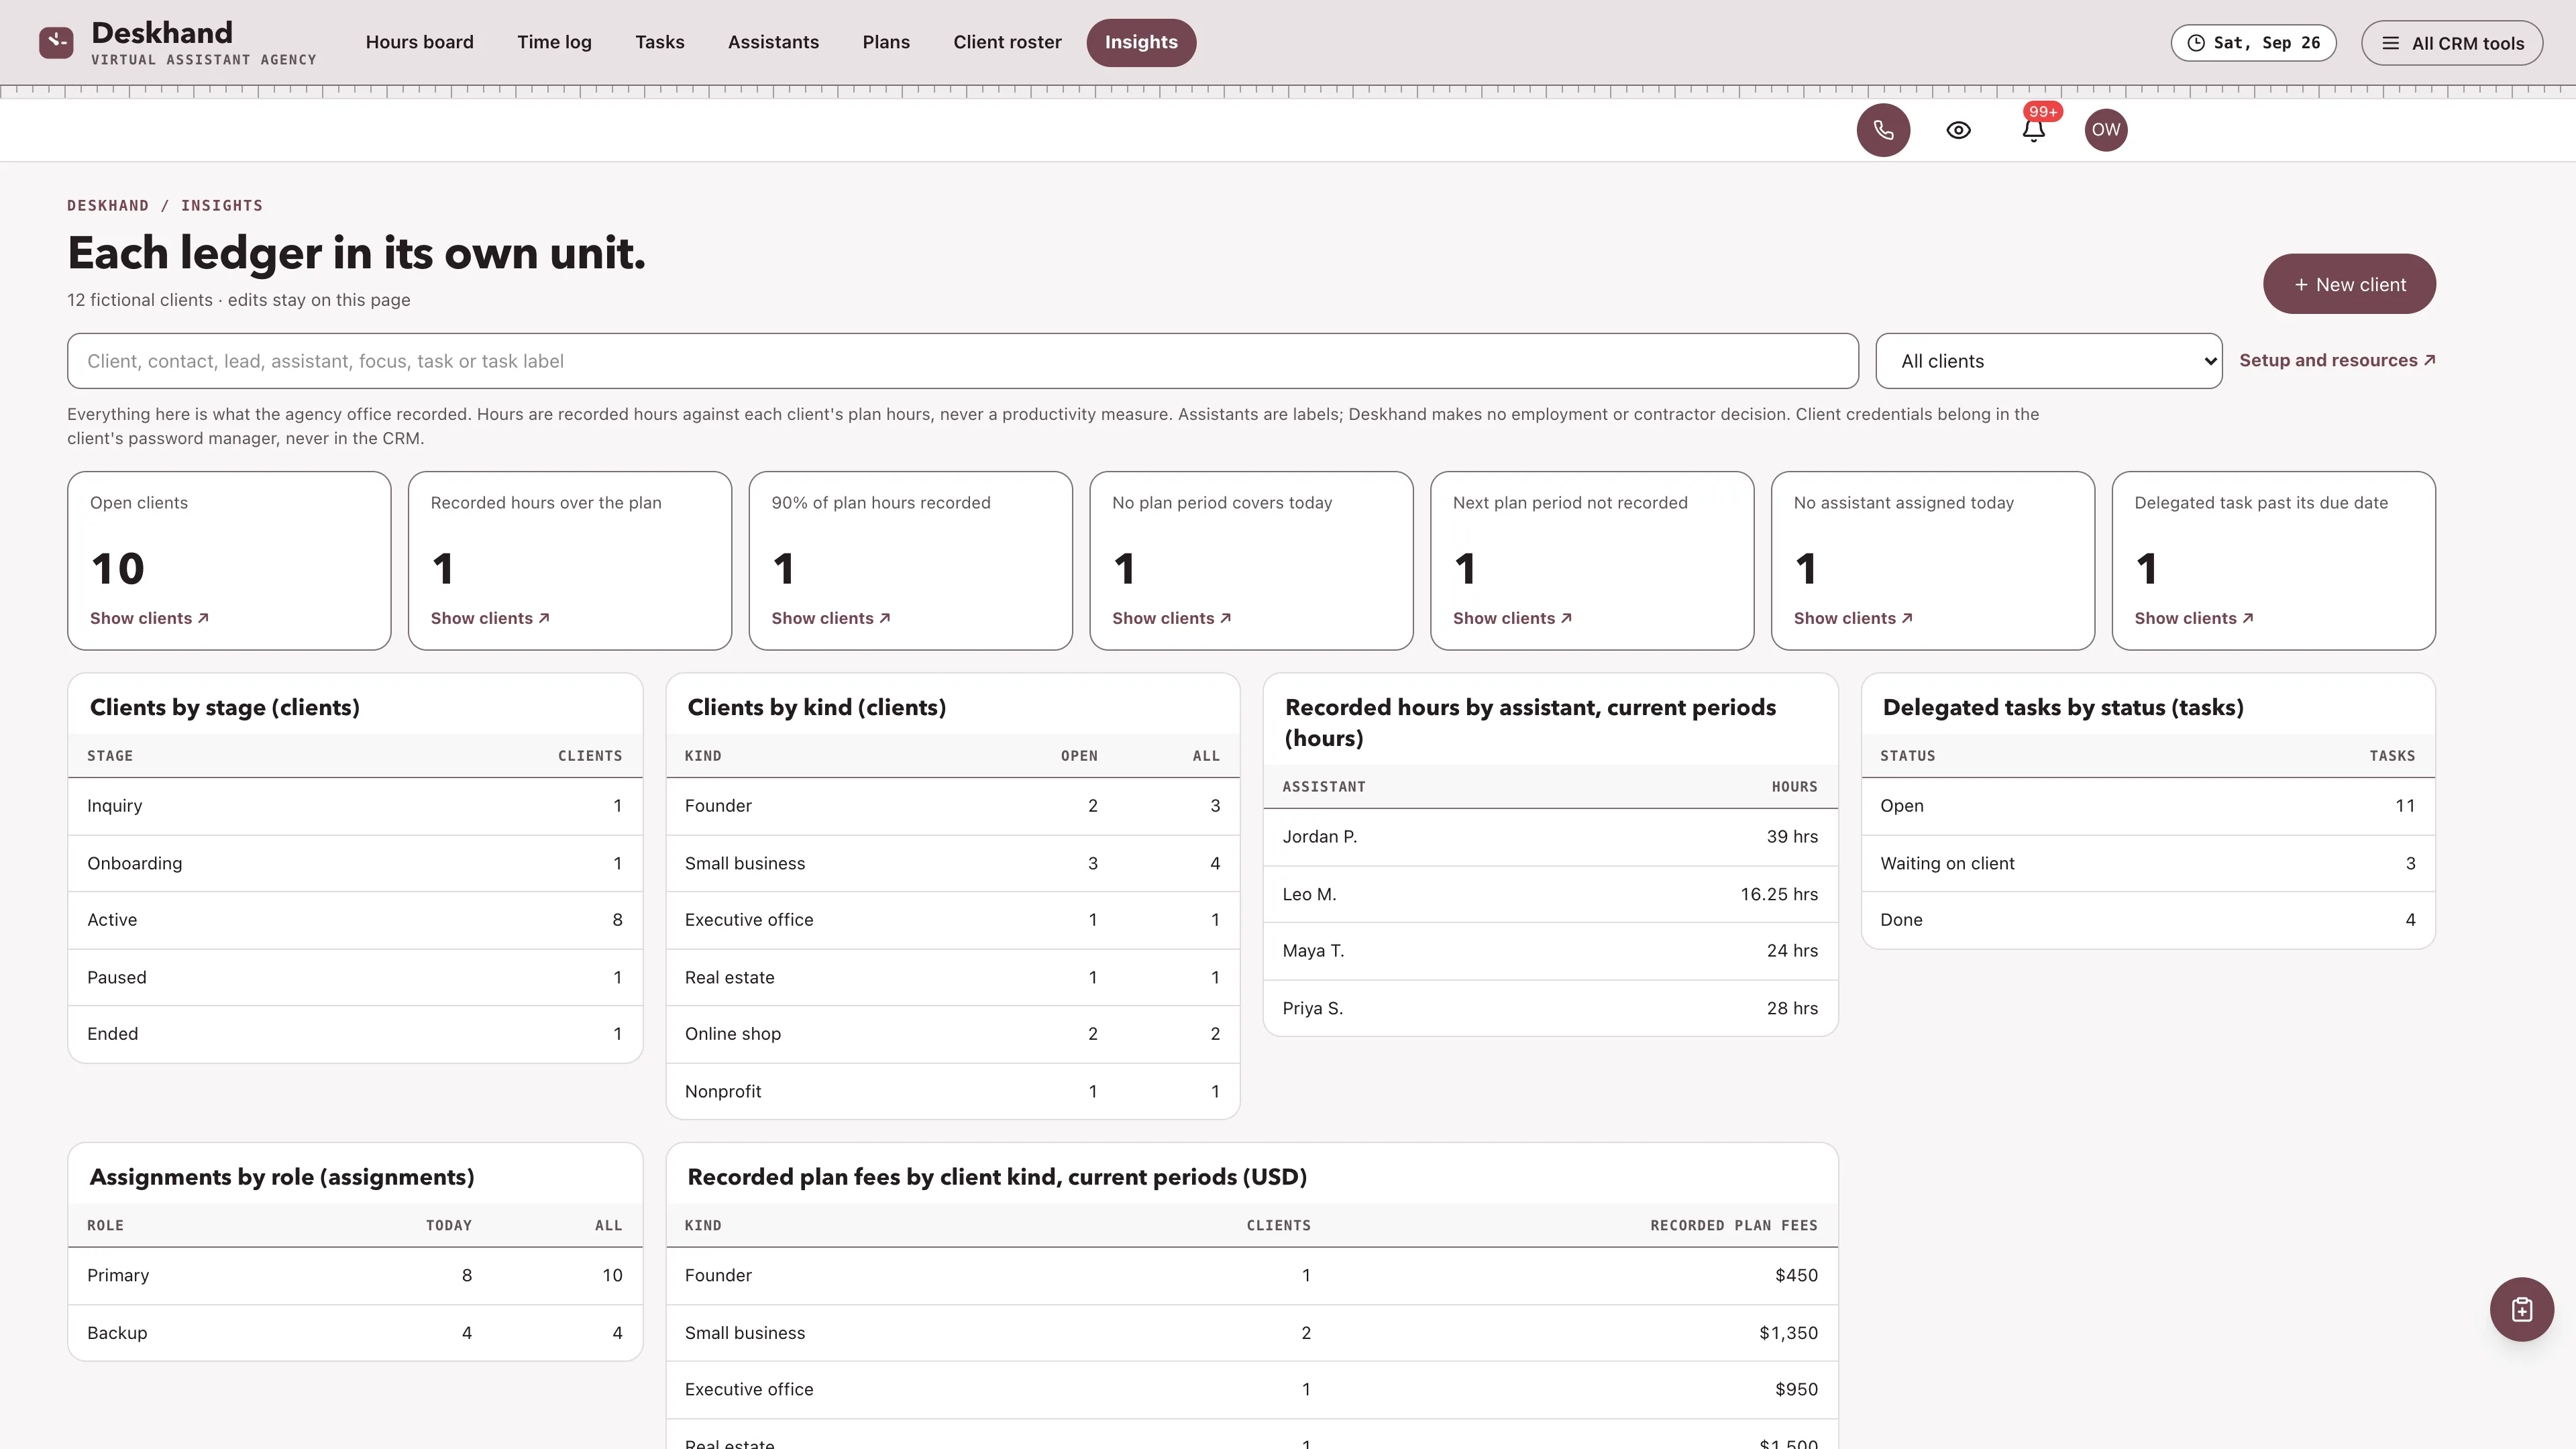This screenshot has width=2576, height=1449.
Task: Click Waiting on client status row
Action: [x=2148, y=863]
